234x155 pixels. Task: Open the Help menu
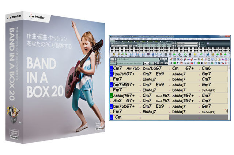208,39
